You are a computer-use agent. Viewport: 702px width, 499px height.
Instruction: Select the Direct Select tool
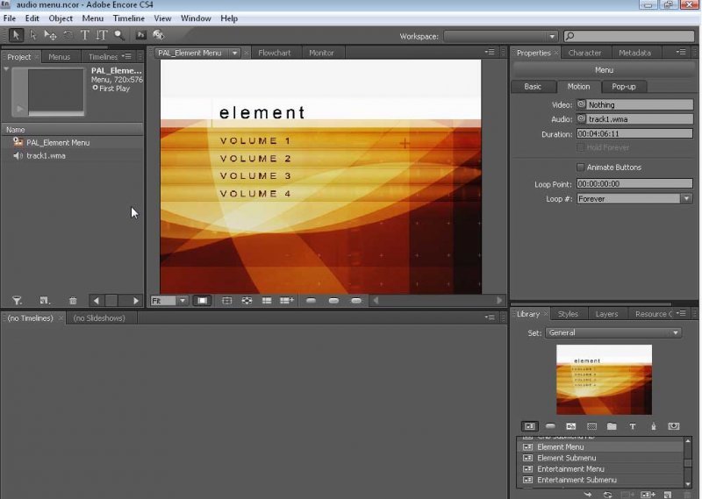click(x=33, y=35)
